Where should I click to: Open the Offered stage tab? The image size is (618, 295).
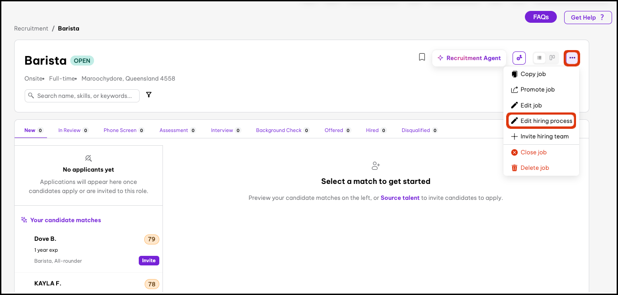click(337, 130)
